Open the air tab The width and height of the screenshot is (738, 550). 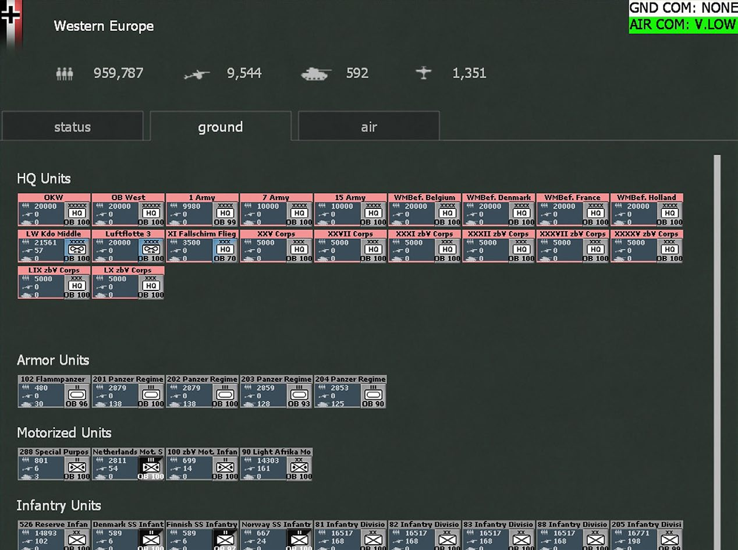pyautogui.click(x=368, y=127)
